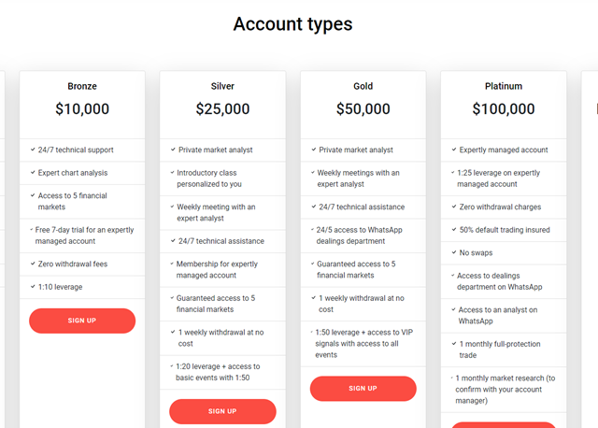Select the "50% default trading insured" feature
Image resolution: width=598 pixels, height=428 pixels.
(505, 230)
